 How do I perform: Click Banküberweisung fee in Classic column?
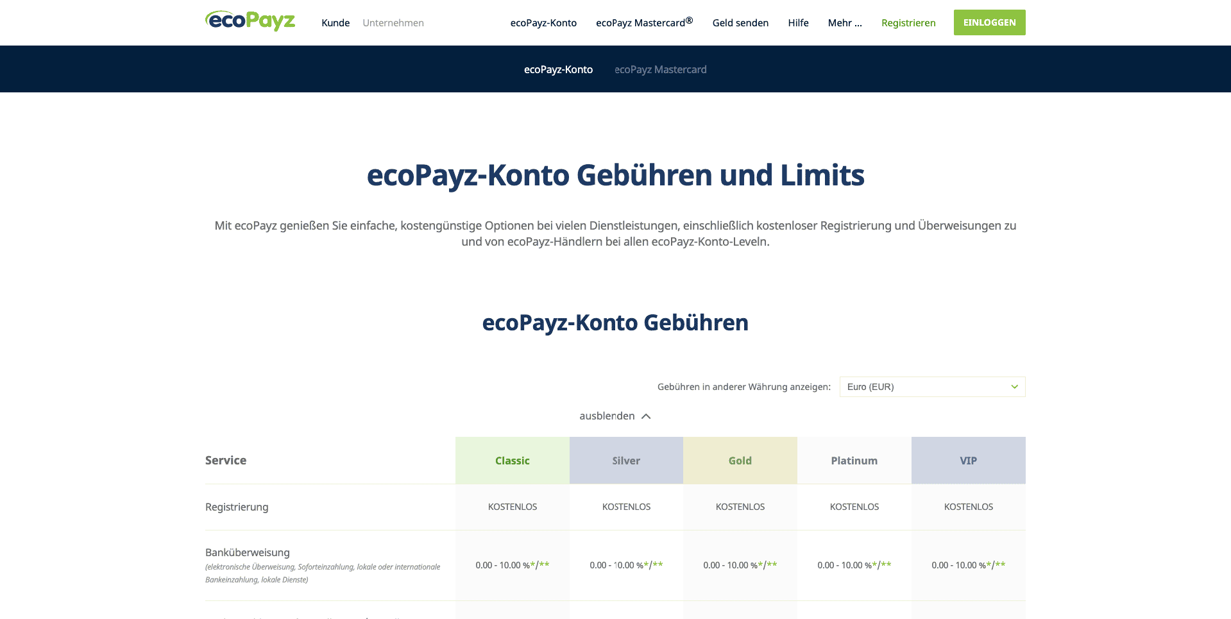point(513,565)
